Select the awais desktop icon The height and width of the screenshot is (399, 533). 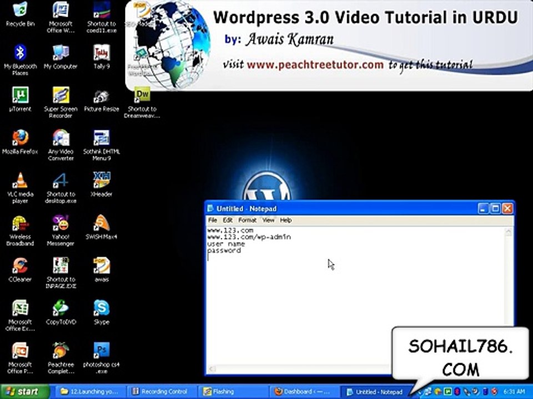click(x=101, y=269)
